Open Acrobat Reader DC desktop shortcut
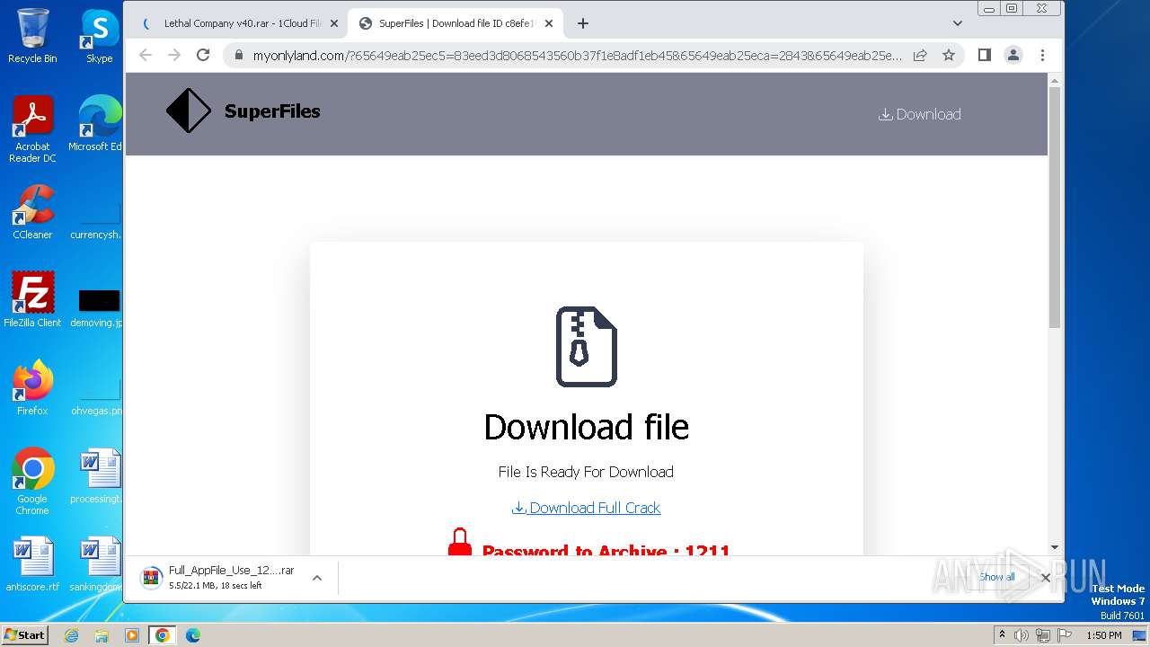1150x647 pixels. point(32,129)
